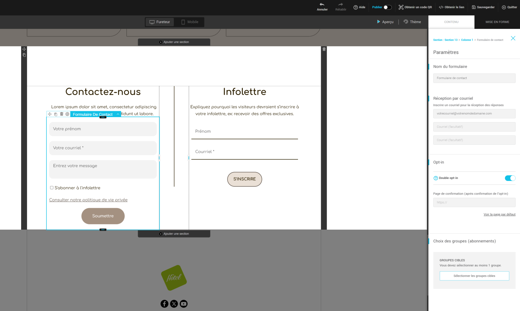Click the Soumettre button
Image resolution: width=520 pixels, height=311 pixels.
tap(103, 216)
